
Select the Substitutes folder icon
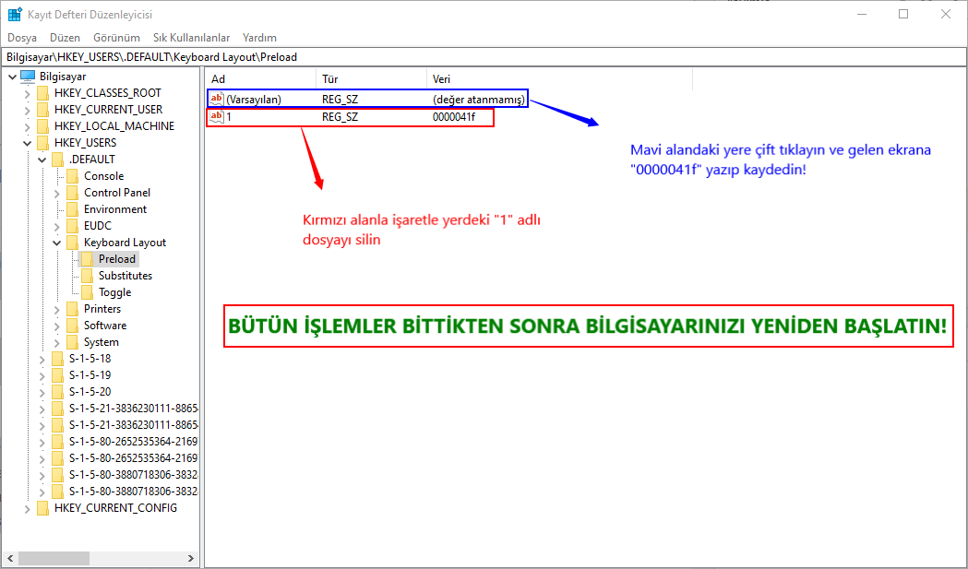[87, 276]
